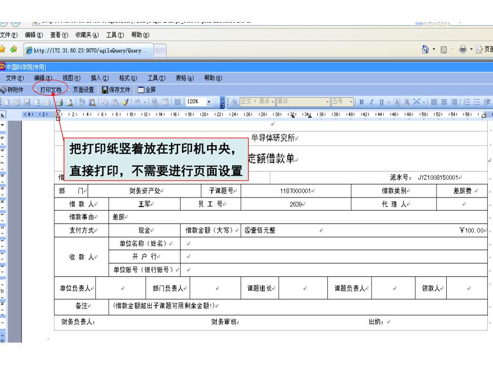Click the Save floppy disk icon
The image size is (493, 369).
[27, 102]
